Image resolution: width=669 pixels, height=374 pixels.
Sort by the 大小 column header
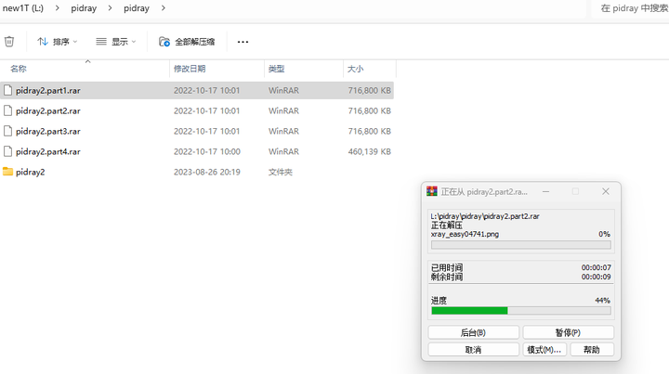355,69
